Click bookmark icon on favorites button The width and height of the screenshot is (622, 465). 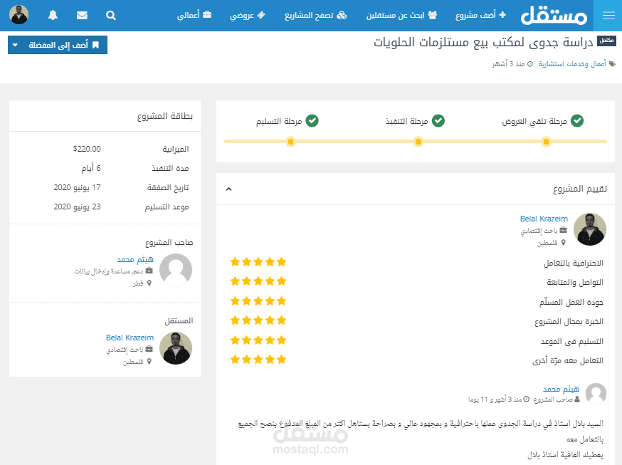point(95,45)
